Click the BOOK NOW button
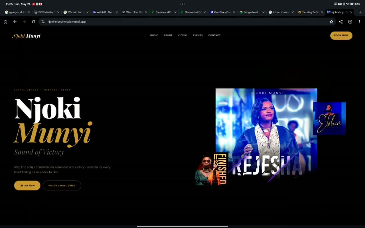 click(341, 36)
